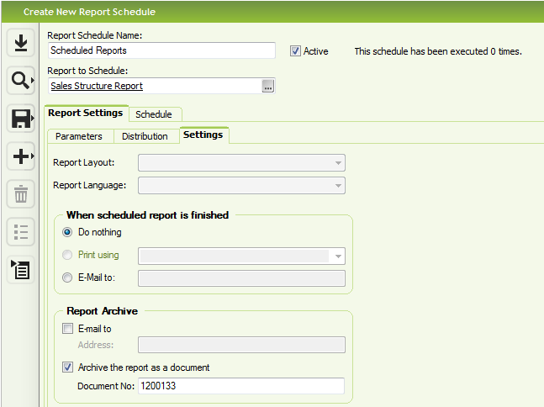544x407 pixels.
Task: Switch to the Schedule tab
Action: tap(154, 114)
